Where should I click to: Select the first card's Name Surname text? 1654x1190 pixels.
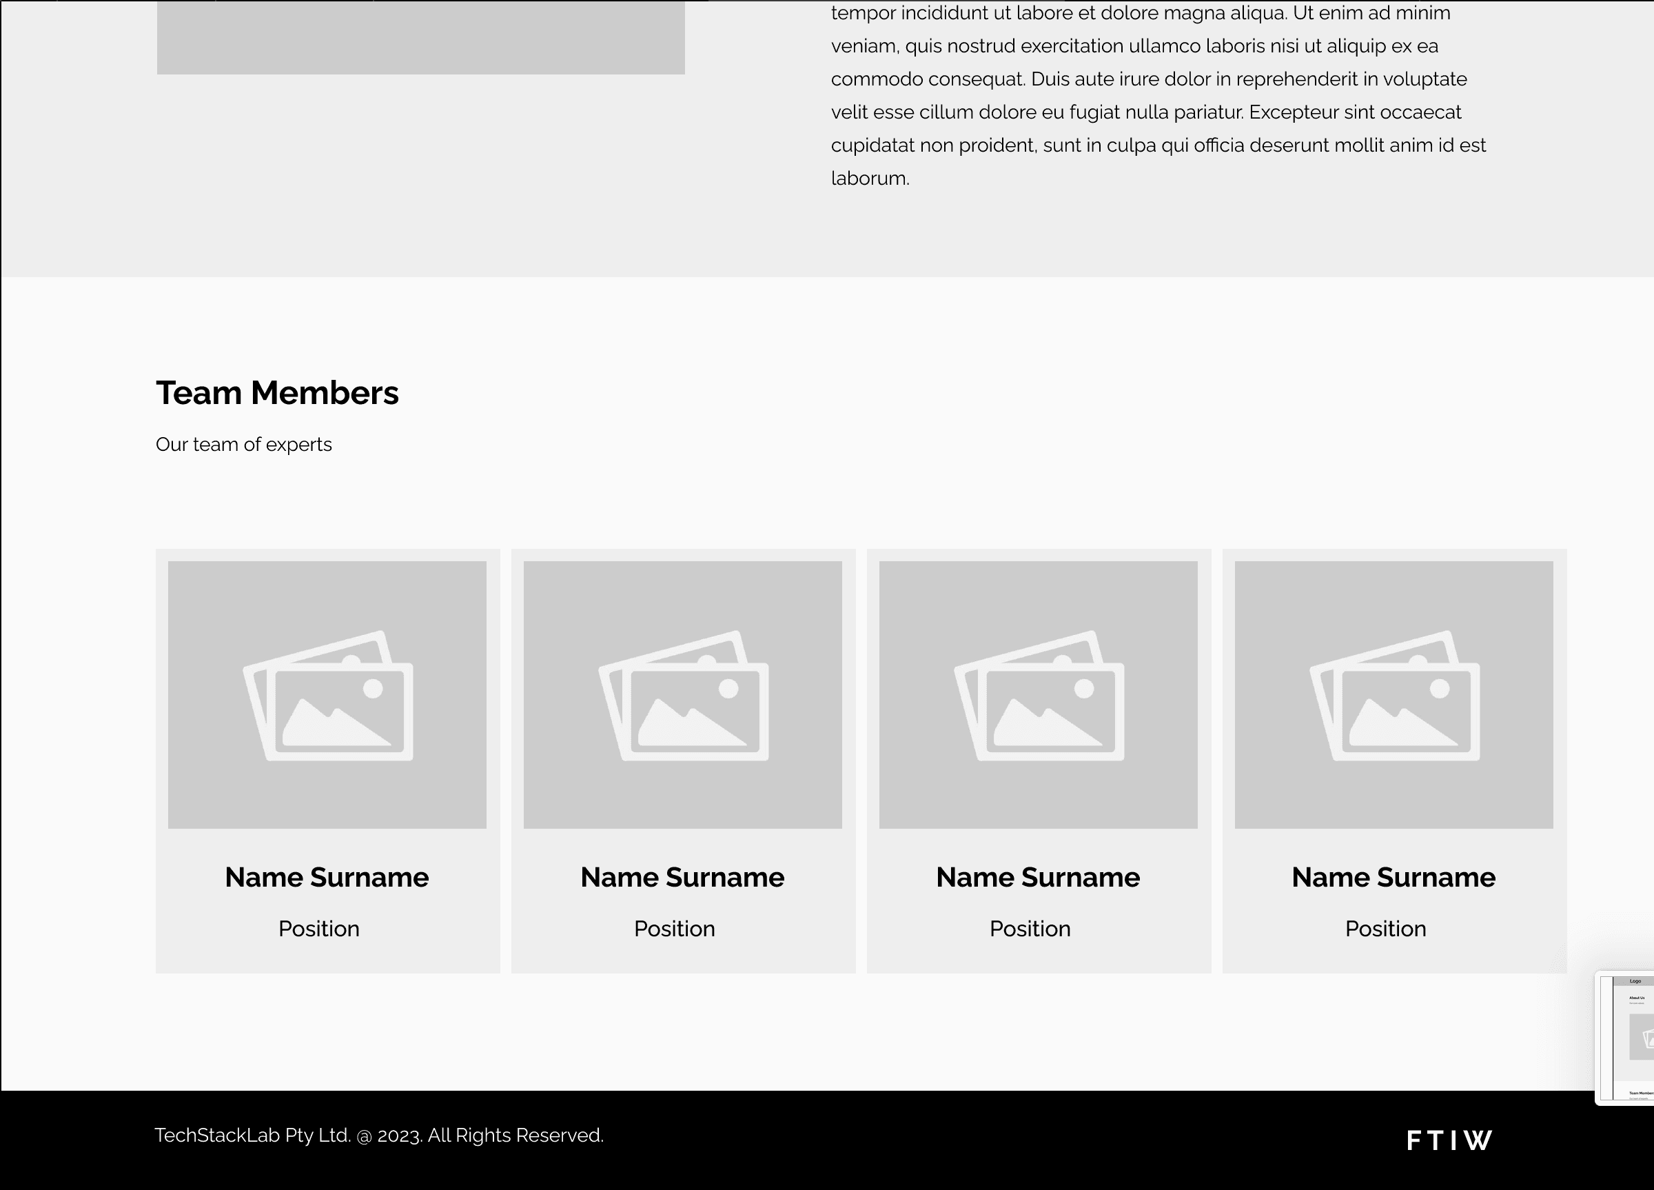327,877
